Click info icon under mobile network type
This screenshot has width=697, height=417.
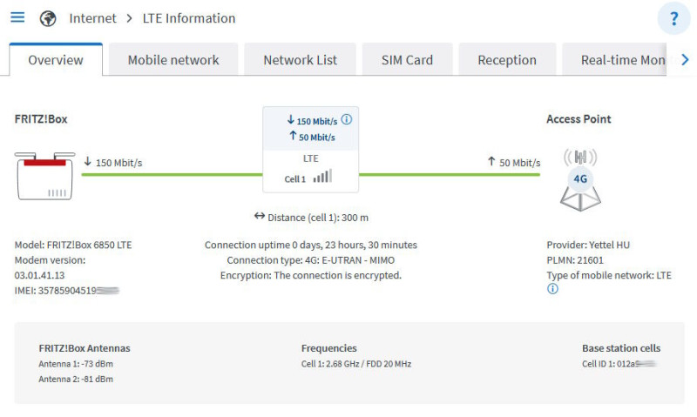[x=552, y=289]
